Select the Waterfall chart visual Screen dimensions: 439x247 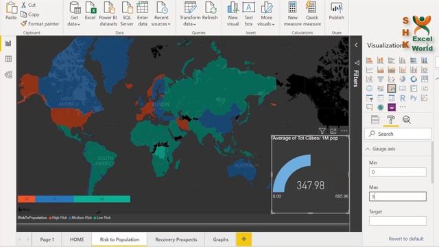click(x=369, y=79)
